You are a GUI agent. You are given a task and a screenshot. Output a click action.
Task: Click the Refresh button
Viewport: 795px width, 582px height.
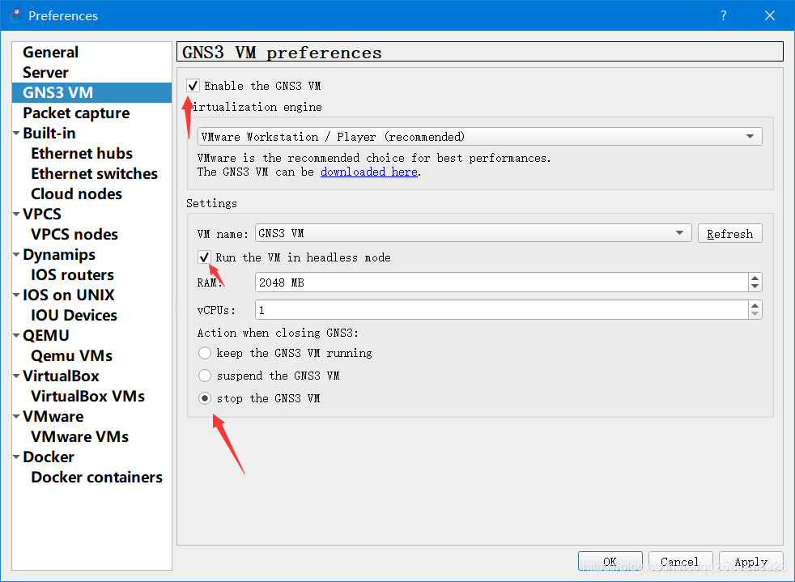tap(730, 233)
